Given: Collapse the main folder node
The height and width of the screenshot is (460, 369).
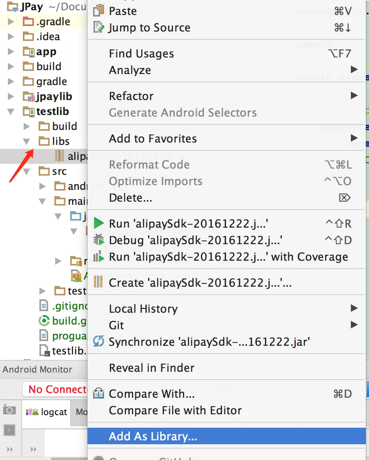Looking at the screenshot, I should click(42, 201).
